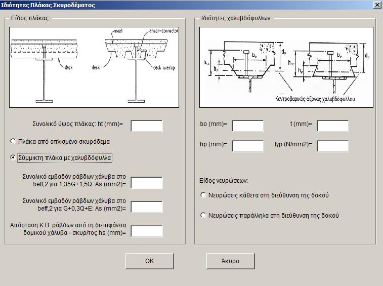Click the 'Ιδιότητες χαλυβδόφυλλων:' group title
This screenshot has height=286, width=383.
point(236,18)
